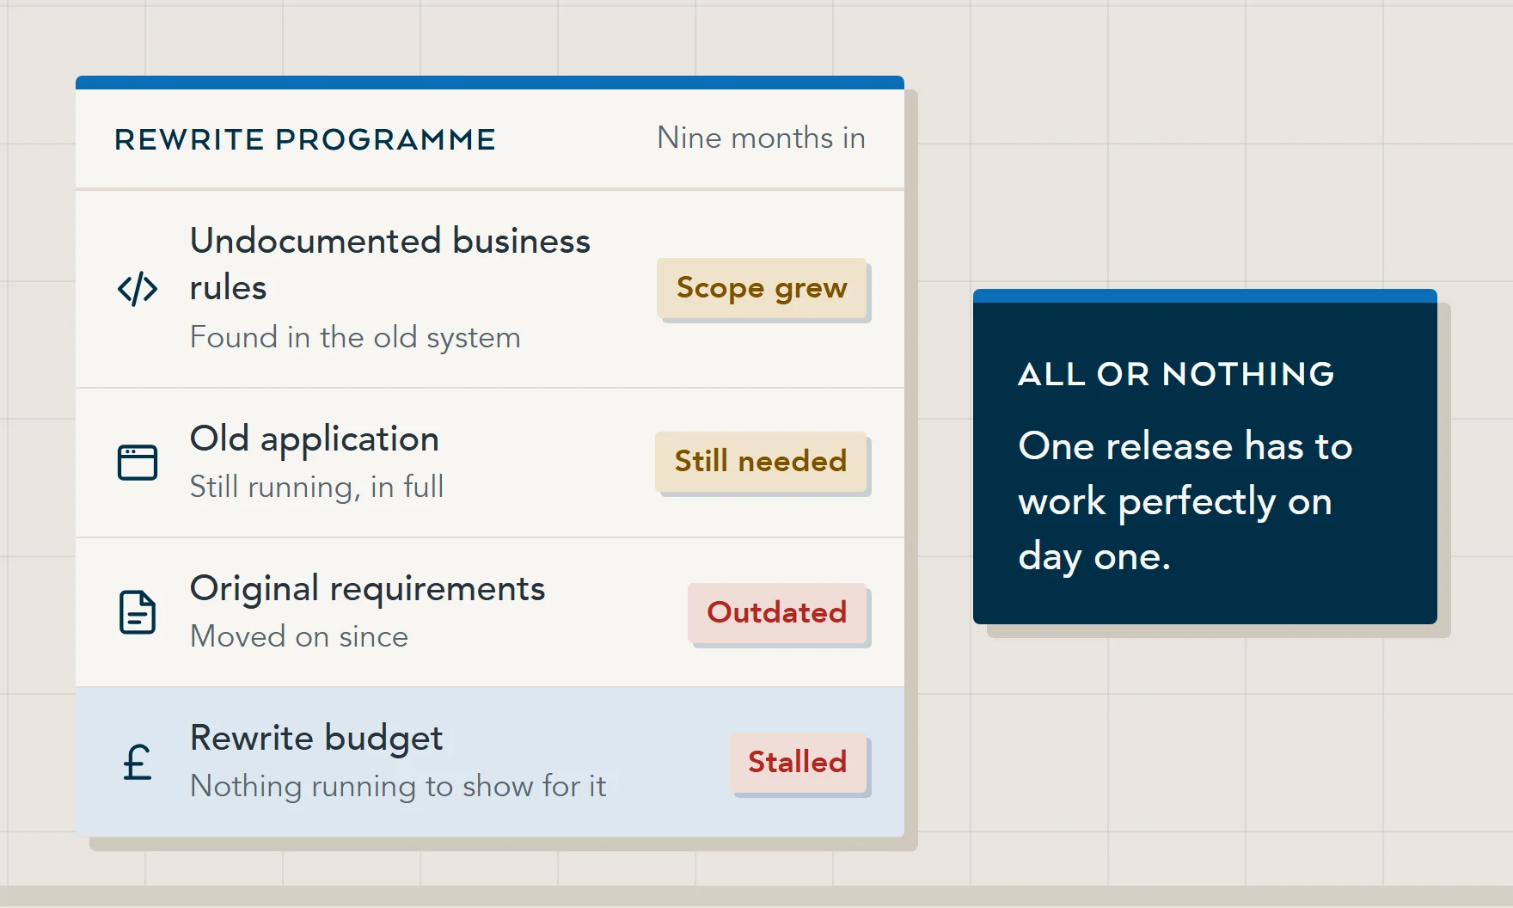1513x908 pixels.
Task: Click the Rewrite Programme heading
Action: pos(305,139)
